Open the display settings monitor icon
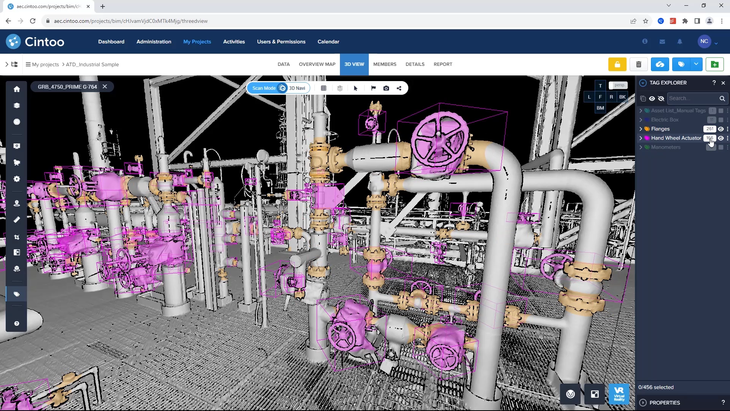The image size is (730, 411). point(17,146)
